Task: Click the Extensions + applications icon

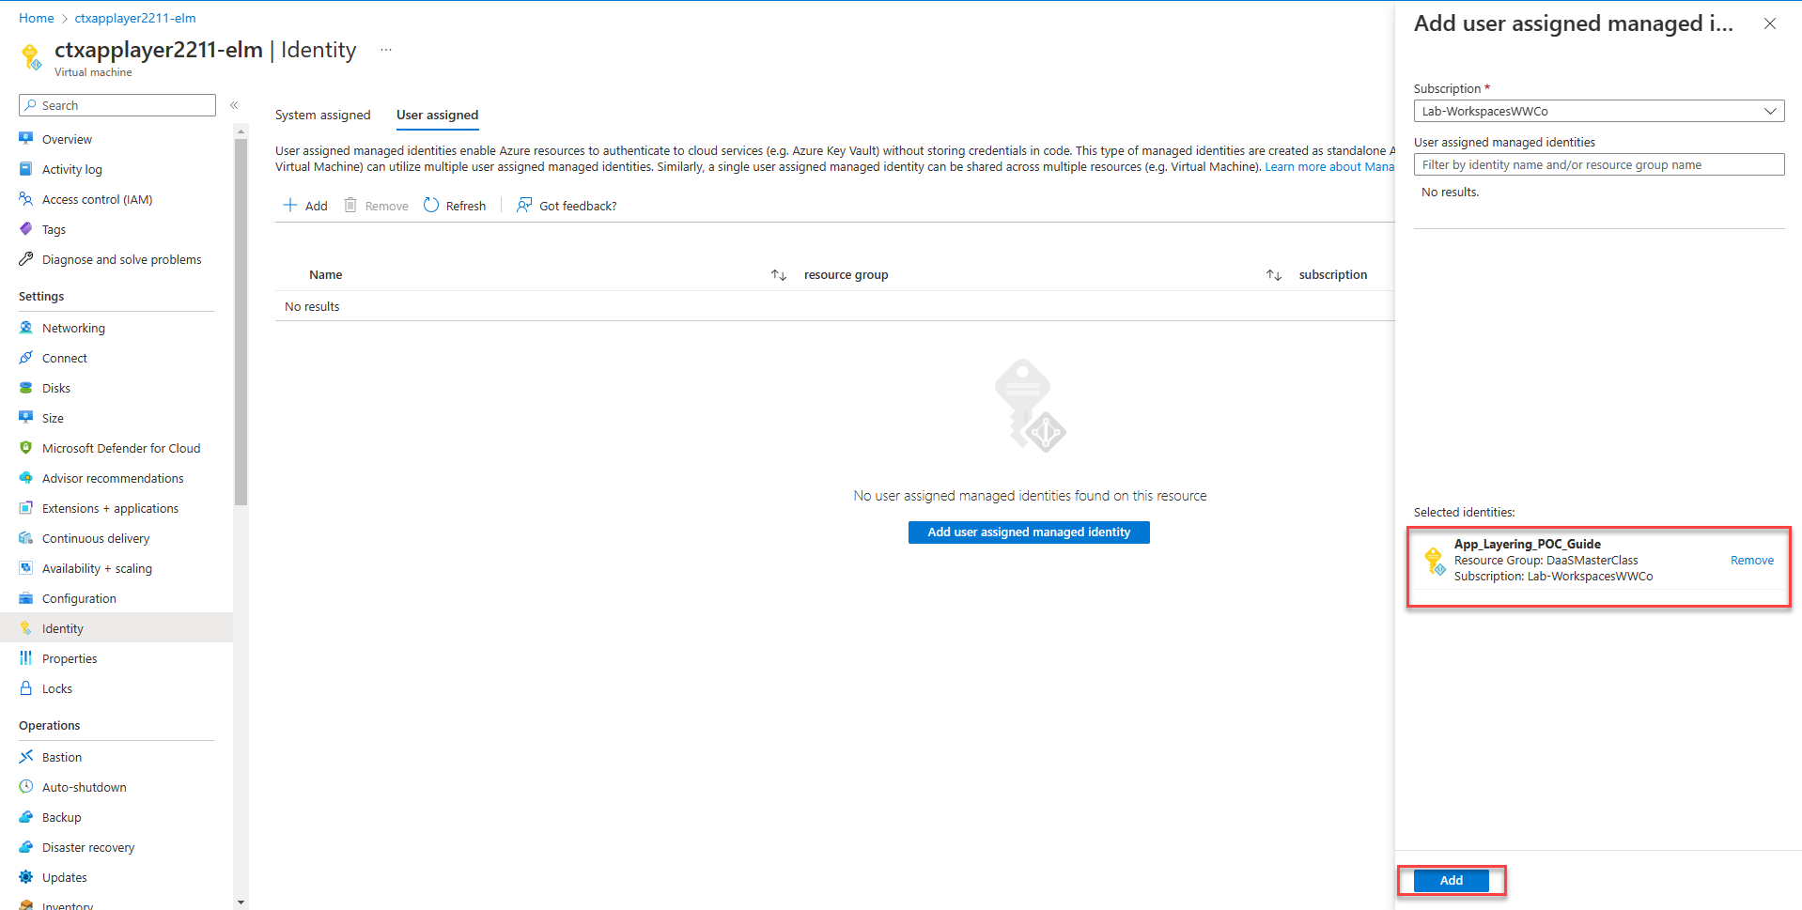Action: (x=26, y=508)
